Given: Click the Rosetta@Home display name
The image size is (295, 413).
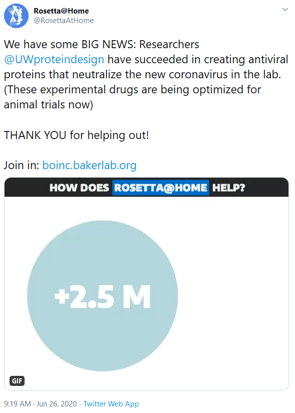Looking at the screenshot, I should pyautogui.click(x=61, y=11).
